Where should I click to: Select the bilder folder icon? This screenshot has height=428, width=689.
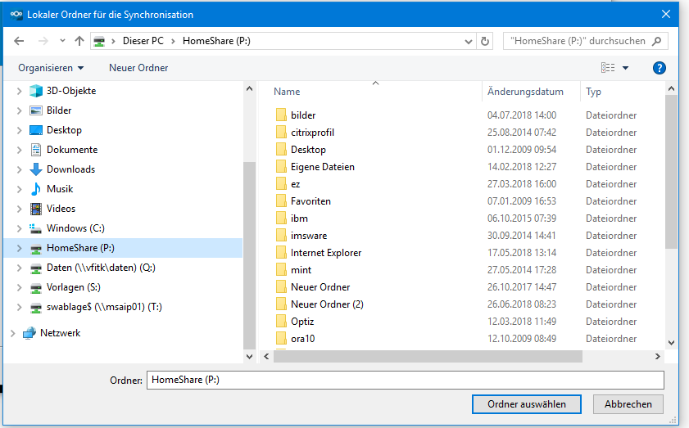[x=281, y=115]
